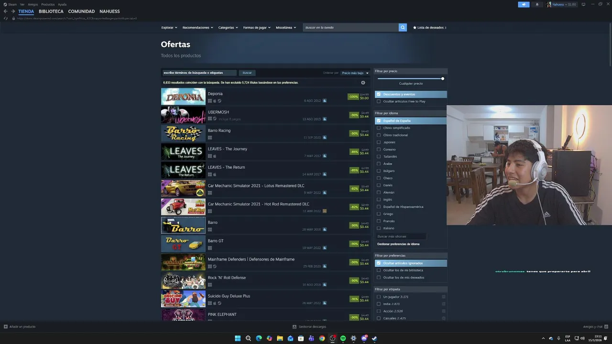Expand the Miscelánea dropdown
Image resolution: width=612 pixels, height=344 pixels.
pyautogui.click(x=286, y=27)
